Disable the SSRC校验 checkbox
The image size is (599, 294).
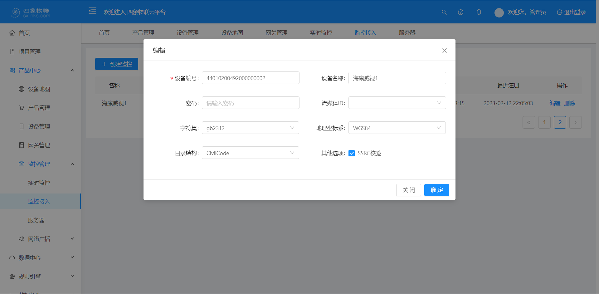point(352,153)
